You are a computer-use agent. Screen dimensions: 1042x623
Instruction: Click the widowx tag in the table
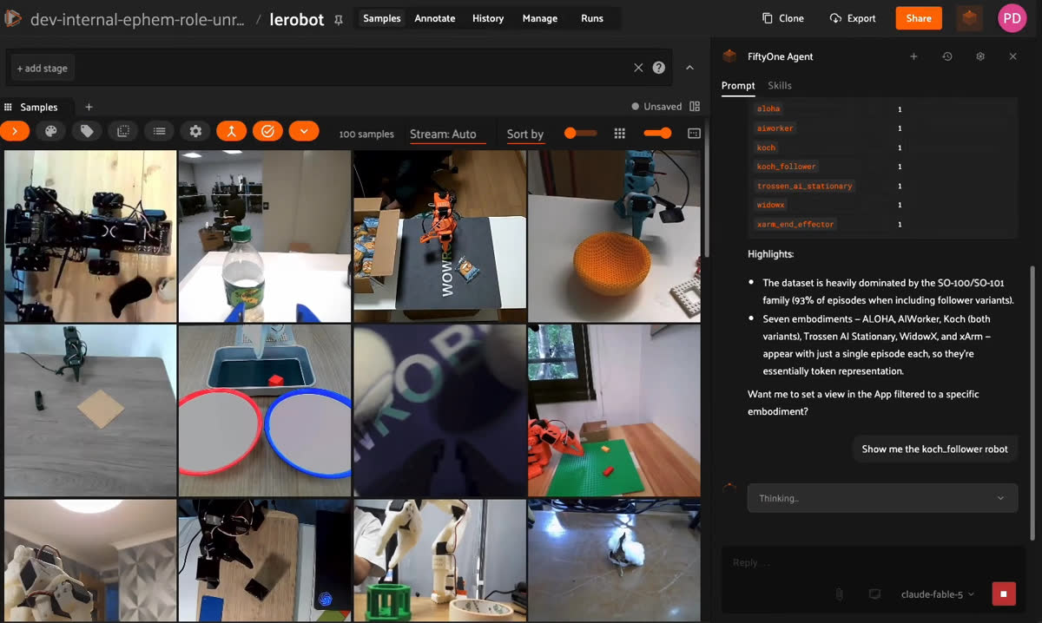pos(770,205)
